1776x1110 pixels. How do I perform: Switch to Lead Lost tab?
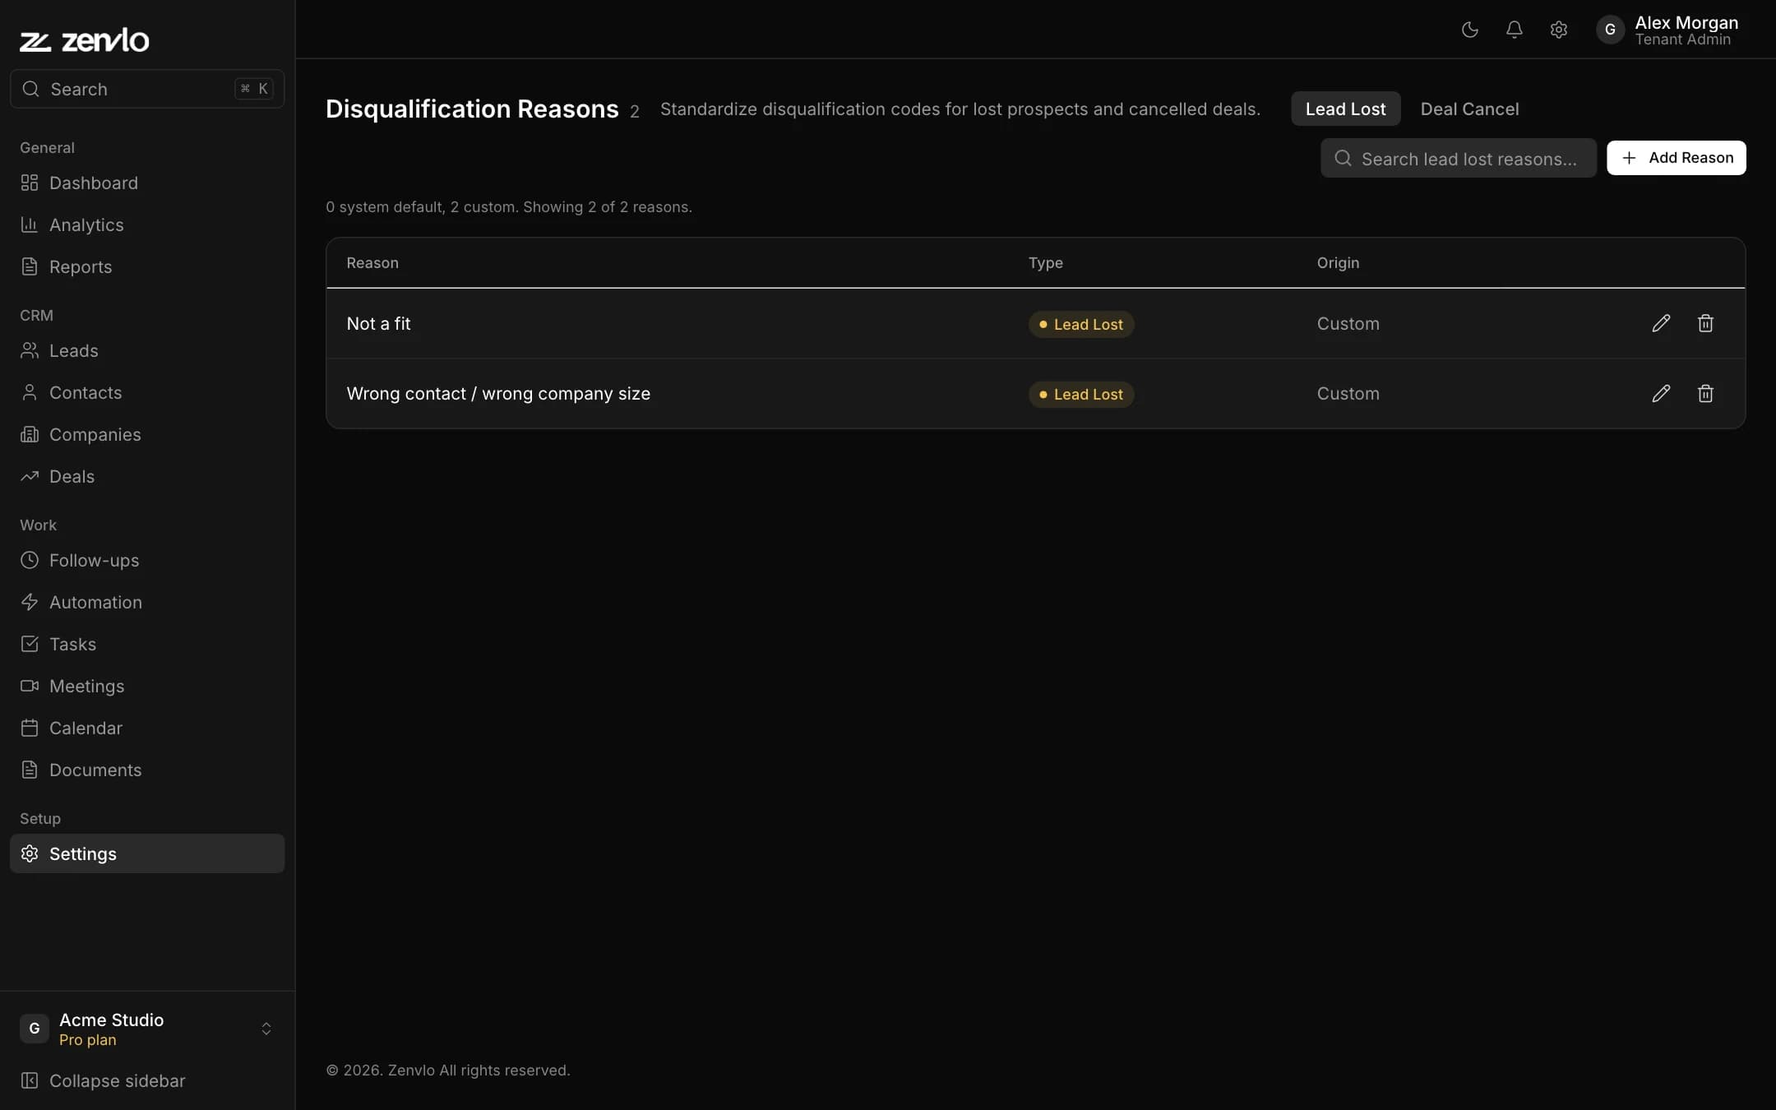[1345, 109]
